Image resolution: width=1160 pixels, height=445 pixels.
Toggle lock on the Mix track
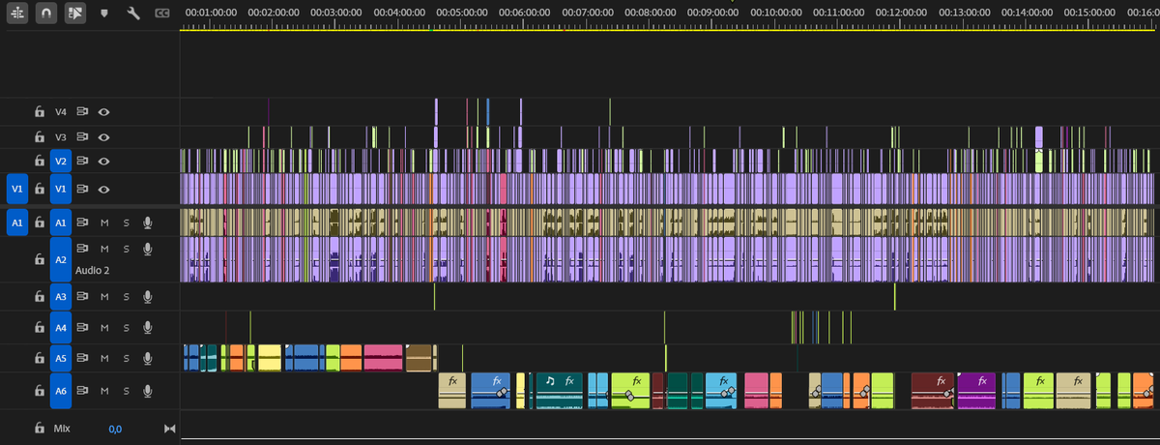[40, 428]
